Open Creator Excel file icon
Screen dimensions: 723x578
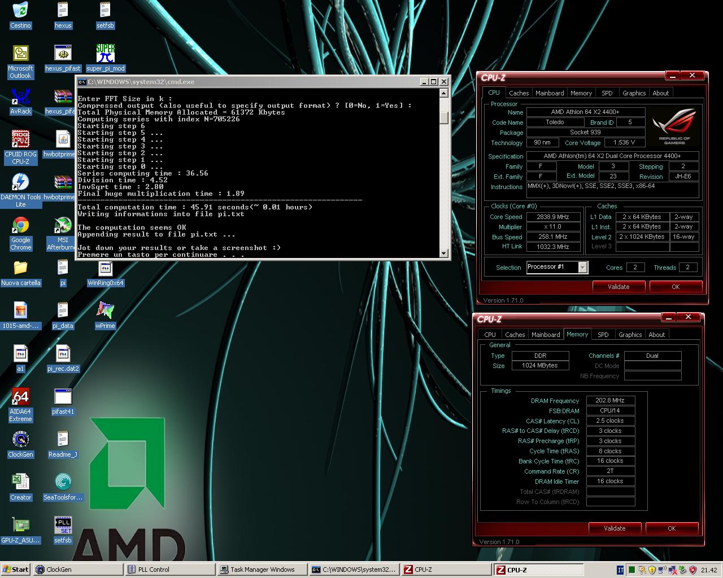pos(20,487)
